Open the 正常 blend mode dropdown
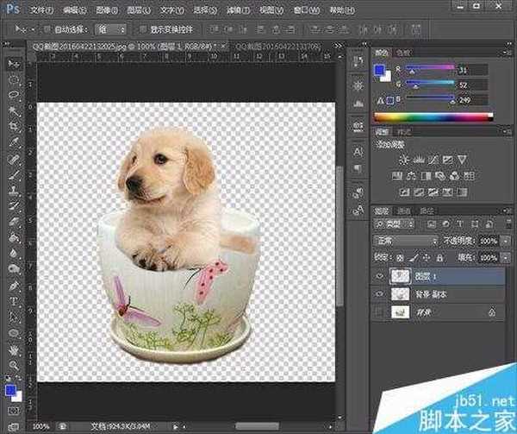 (405, 240)
